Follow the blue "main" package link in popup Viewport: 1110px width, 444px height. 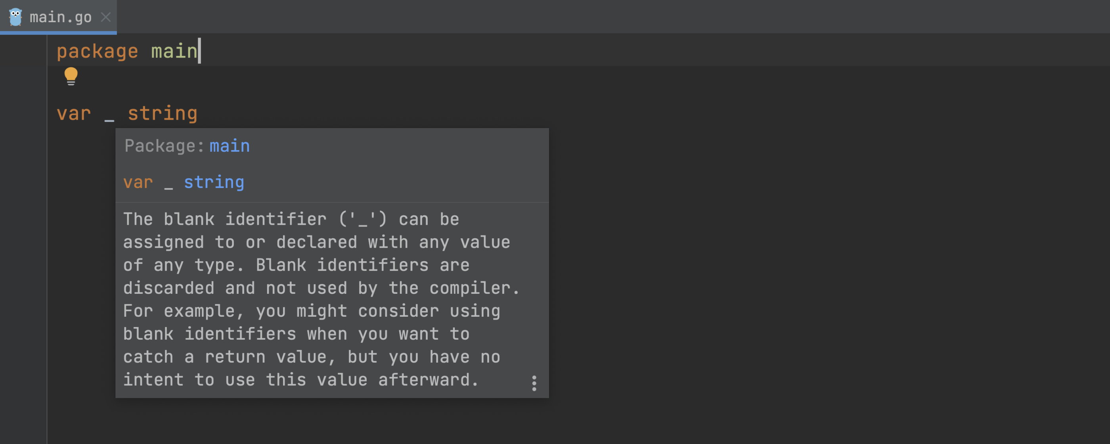(x=229, y=146)
